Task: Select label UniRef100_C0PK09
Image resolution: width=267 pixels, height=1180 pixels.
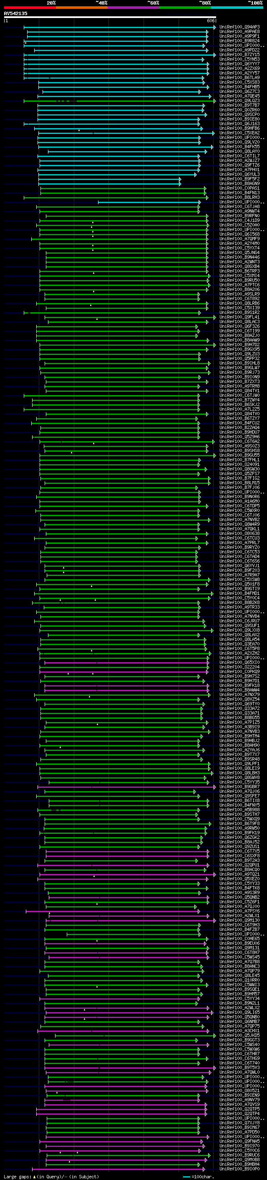Action: click(x=239, y=671)
